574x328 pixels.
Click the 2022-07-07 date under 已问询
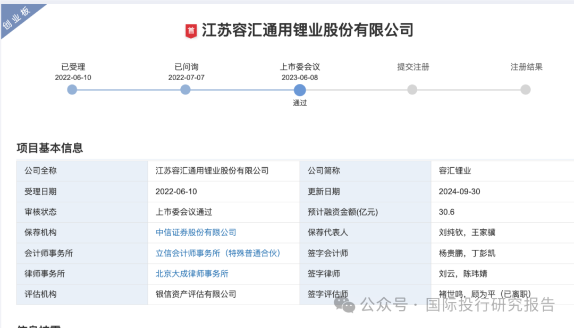tap(187, 77)
